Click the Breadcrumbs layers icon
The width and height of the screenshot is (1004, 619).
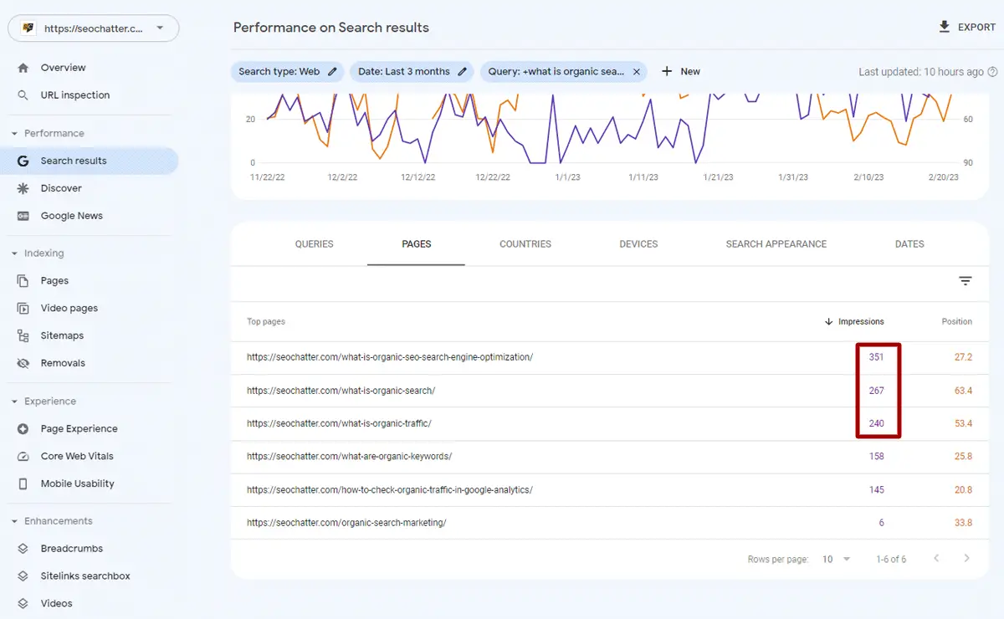pyautogui.click(x=23, y=549)
